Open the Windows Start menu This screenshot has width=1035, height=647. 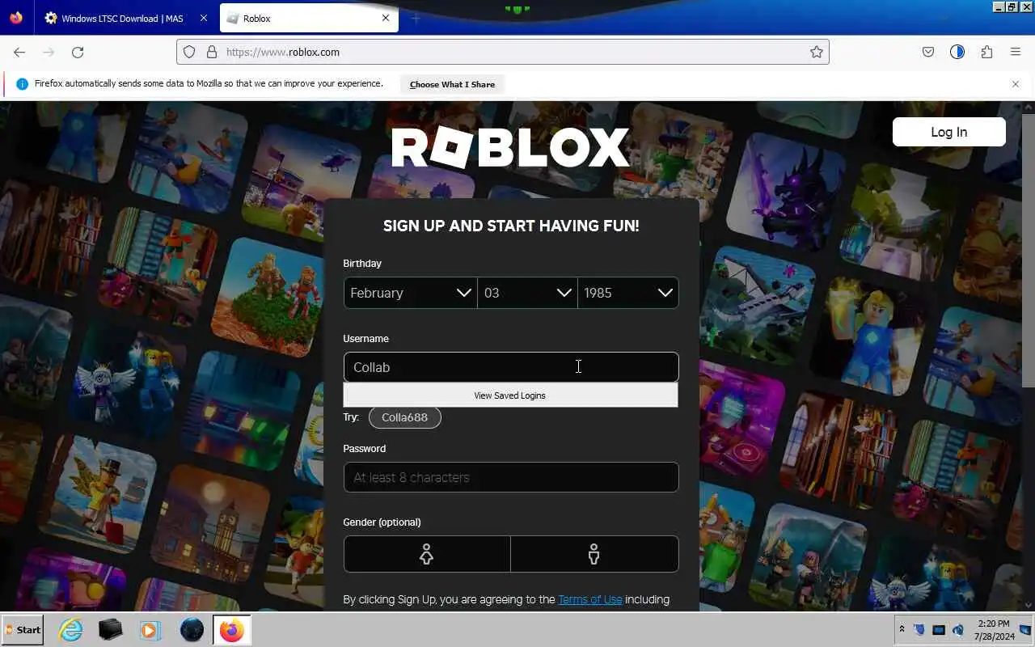pos(23,630)
